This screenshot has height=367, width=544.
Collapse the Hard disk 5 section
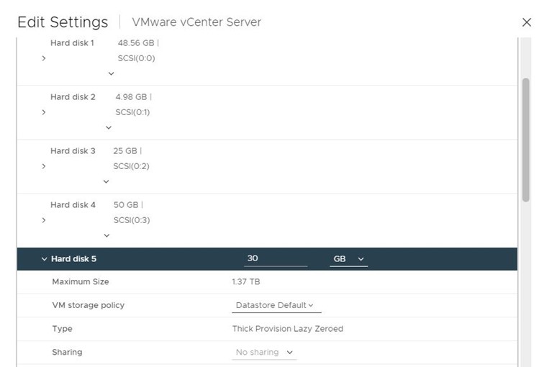(x=44, y=259)
